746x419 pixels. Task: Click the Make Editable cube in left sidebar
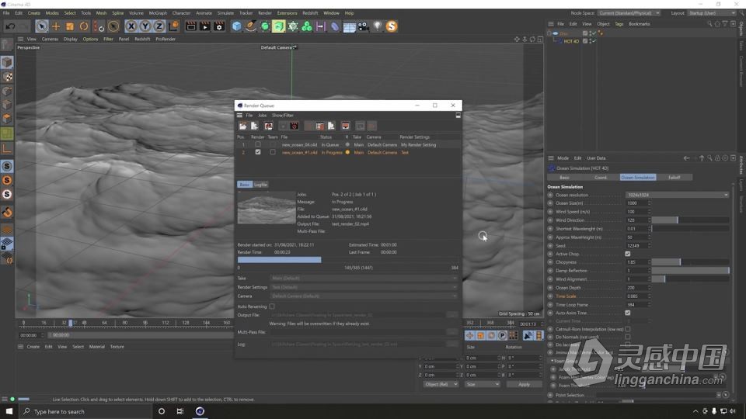pyautogui.click(x=7, y=62)
